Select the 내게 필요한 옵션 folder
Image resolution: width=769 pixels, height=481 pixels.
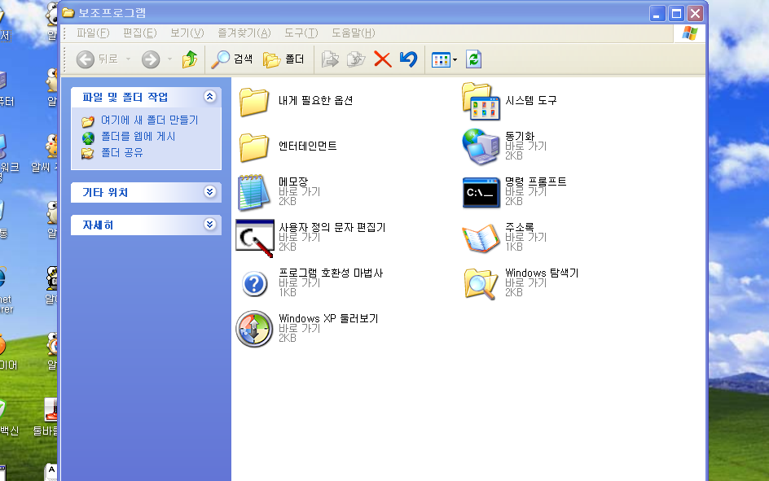[x=297, y=102]
